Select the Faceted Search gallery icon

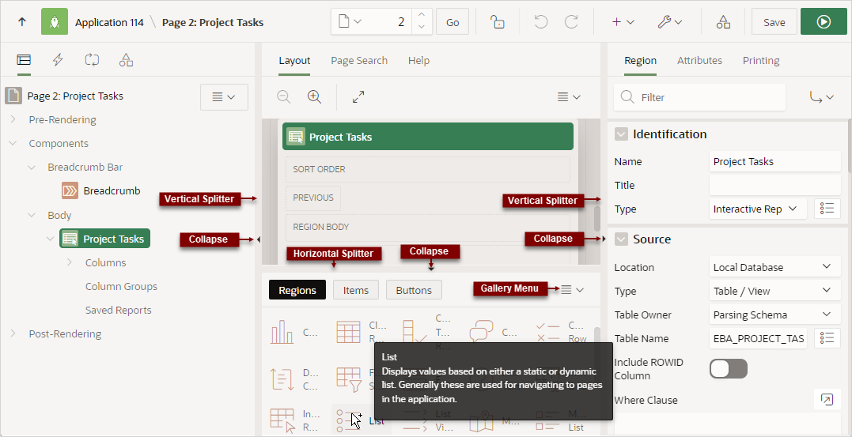348,379
